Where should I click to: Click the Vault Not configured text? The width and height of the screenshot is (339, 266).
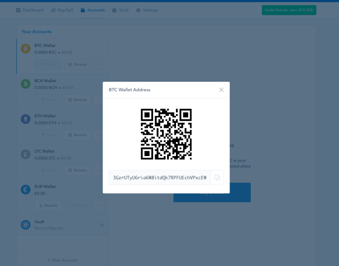click(49, 228)
